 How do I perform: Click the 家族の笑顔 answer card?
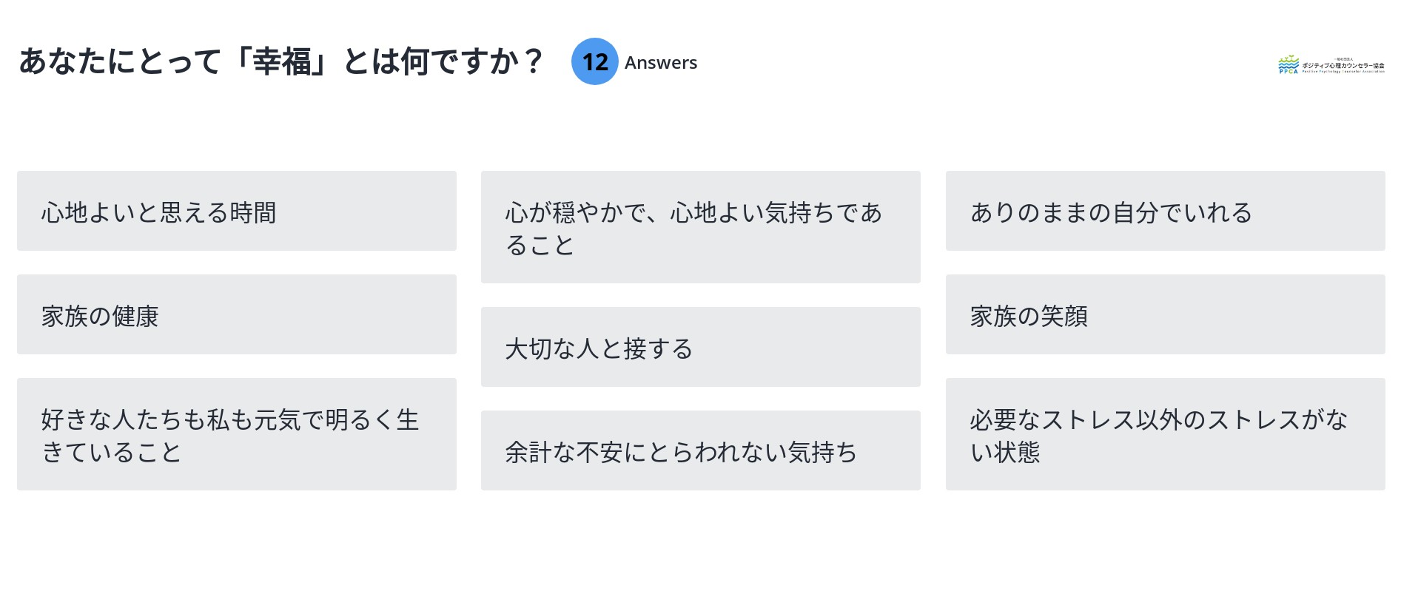1165,314
